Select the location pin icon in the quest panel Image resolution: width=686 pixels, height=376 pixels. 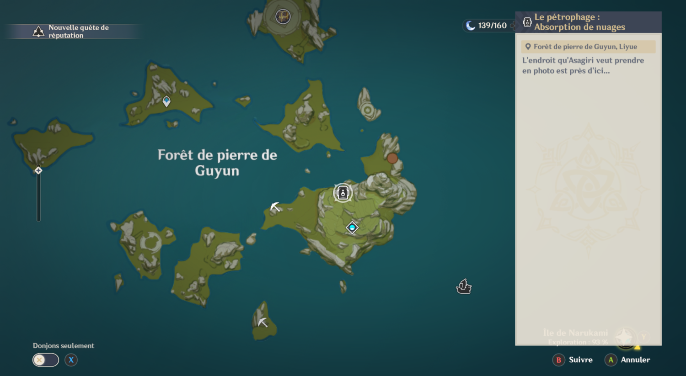(528, 47)
